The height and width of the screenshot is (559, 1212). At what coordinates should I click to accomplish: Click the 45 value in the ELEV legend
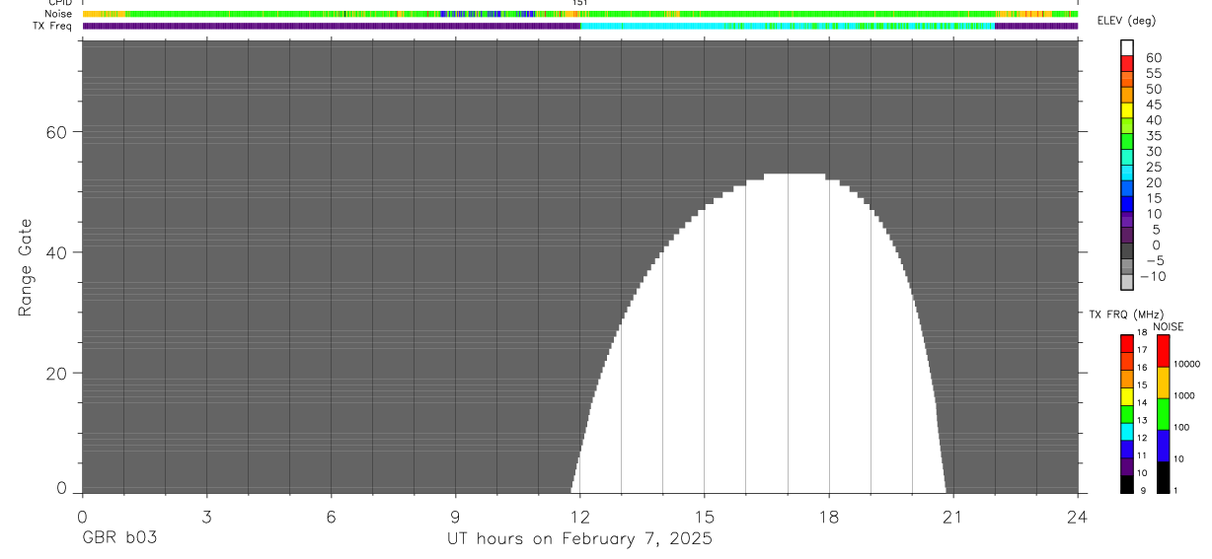[1154, 105]
